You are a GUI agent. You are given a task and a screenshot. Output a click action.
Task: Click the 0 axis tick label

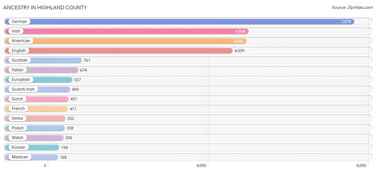[x=45, y=166]
